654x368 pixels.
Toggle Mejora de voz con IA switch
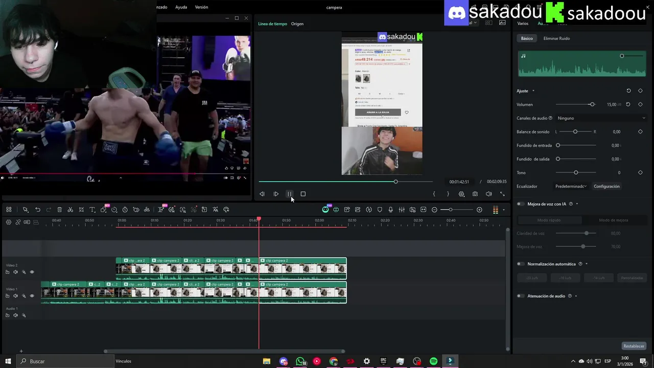pyautogui.click(x=521, y=204)
